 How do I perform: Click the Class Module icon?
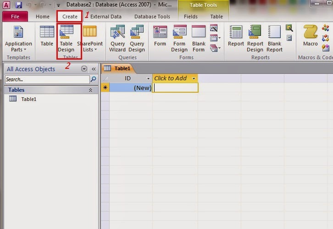[x=325, y=38]
